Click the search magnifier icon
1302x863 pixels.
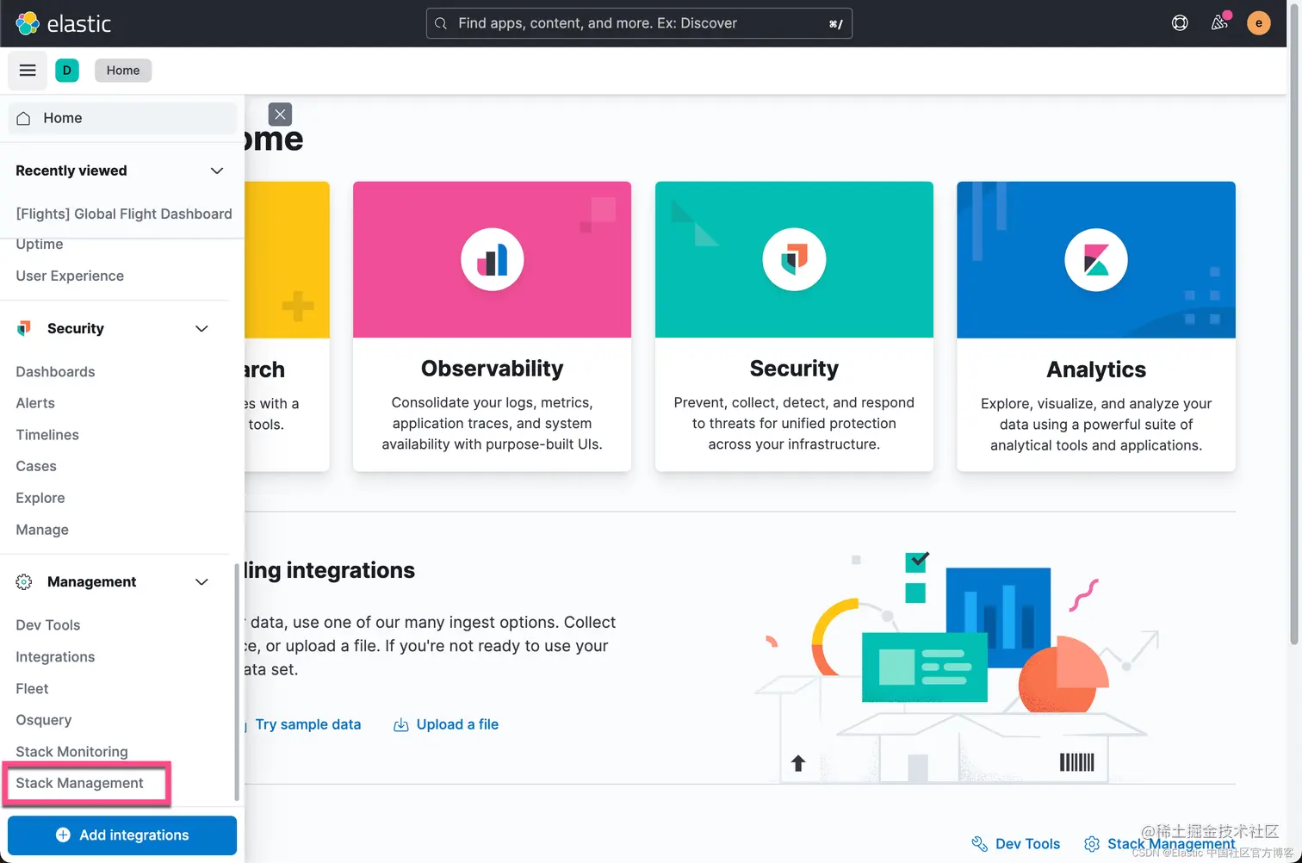click(441, 23)
